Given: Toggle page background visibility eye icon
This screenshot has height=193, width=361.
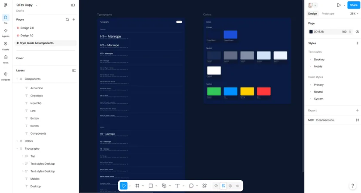Looking at the screenshot, I should click(357, 32).
